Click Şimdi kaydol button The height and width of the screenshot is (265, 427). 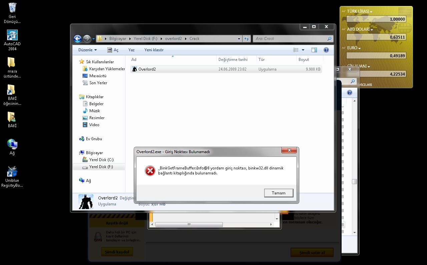[x=117, y=252]
